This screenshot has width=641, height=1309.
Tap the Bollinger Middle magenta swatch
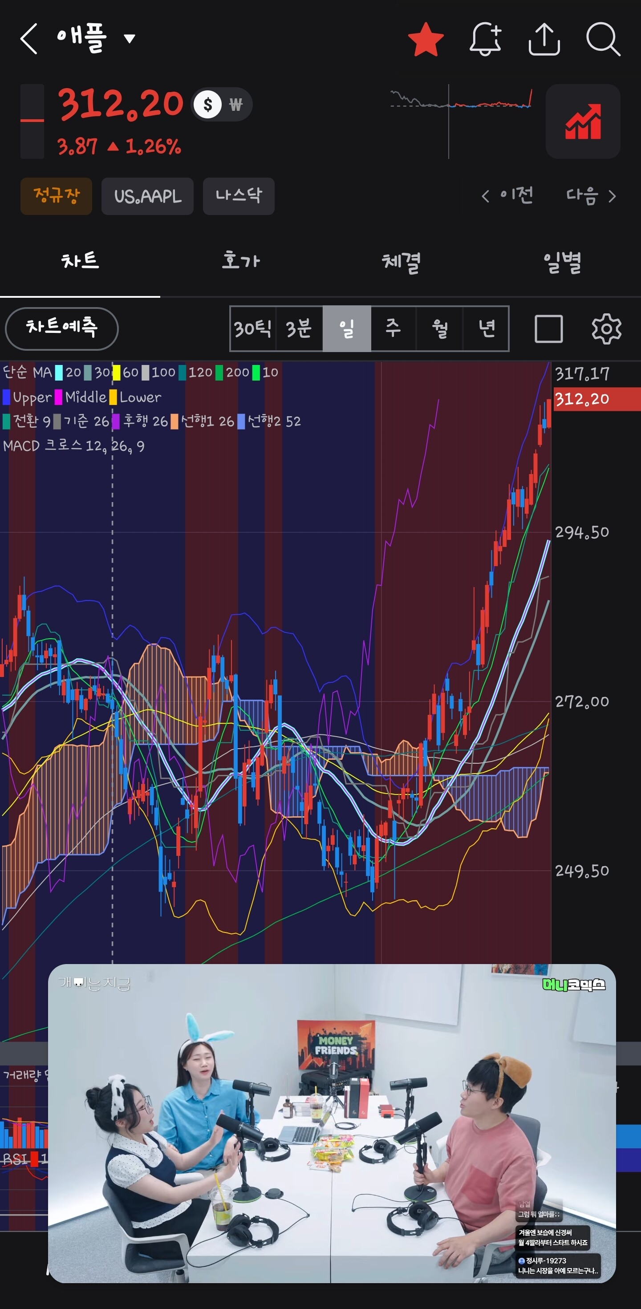click(58, 397)
